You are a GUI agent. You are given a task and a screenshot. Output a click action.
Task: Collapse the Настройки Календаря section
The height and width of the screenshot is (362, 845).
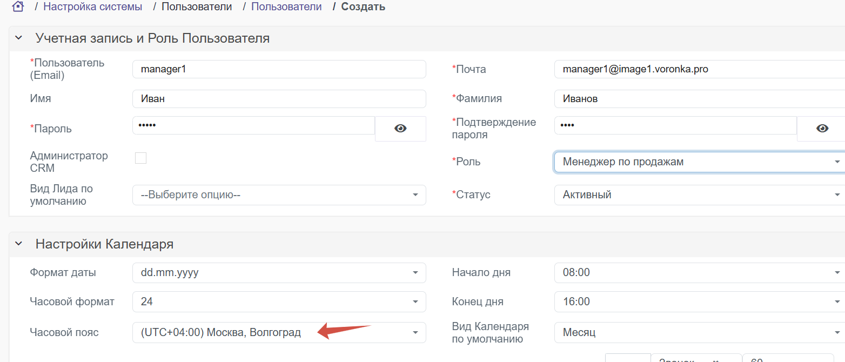pos(19,244)
